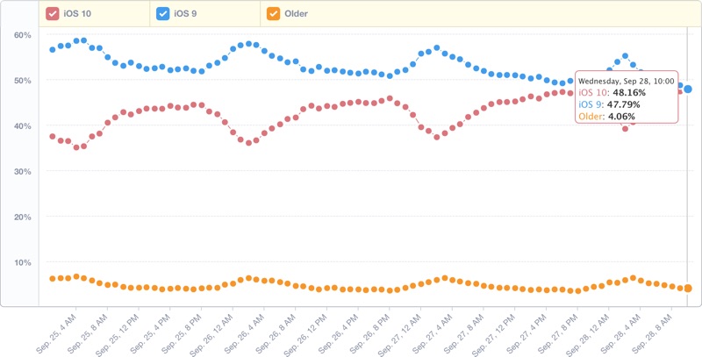The width and height of the screenshot is (702, 357).
Task: Click the Older legend label text
Action: pos(296,14)
